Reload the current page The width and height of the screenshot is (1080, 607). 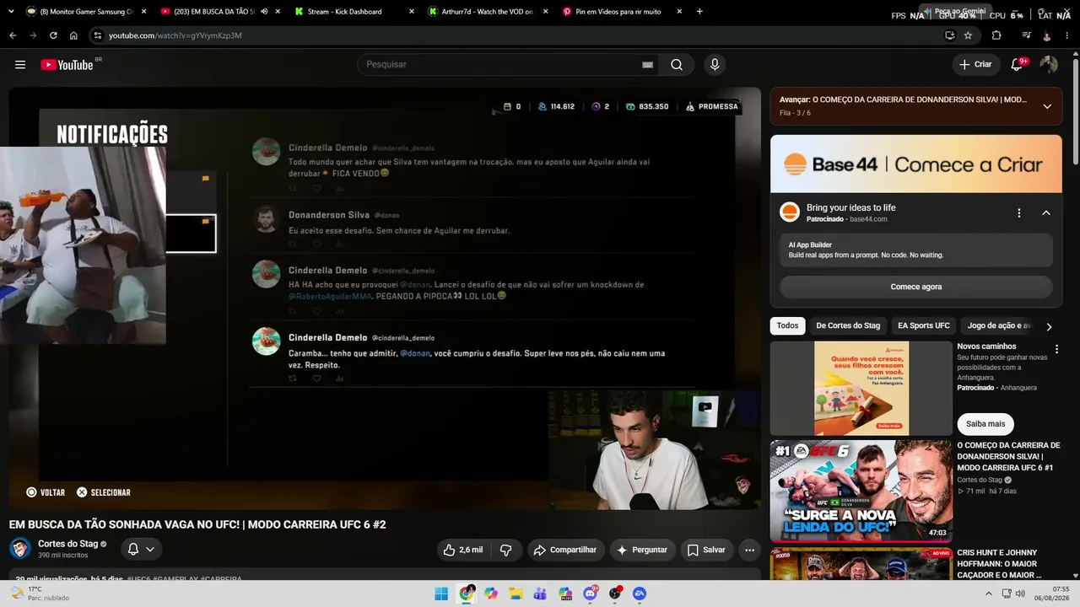[x=53, y=35]
